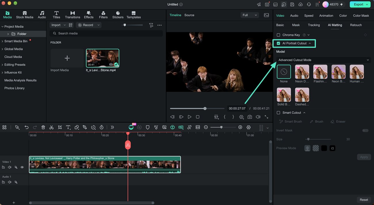374x205 pixels.
Task: Open the Advanced Cutout Mode dropdown
Action: 323,60
